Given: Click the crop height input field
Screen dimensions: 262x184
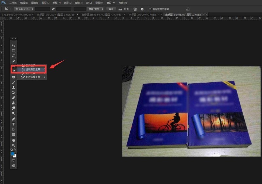Looking at the screenshot, I should (64, 9).
